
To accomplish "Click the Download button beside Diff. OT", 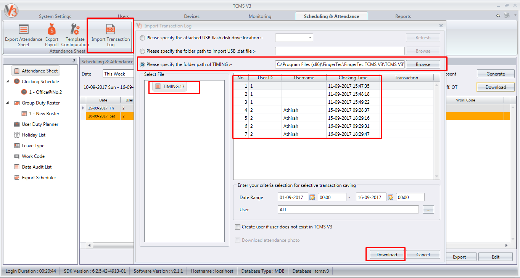I will coord(496,87).
